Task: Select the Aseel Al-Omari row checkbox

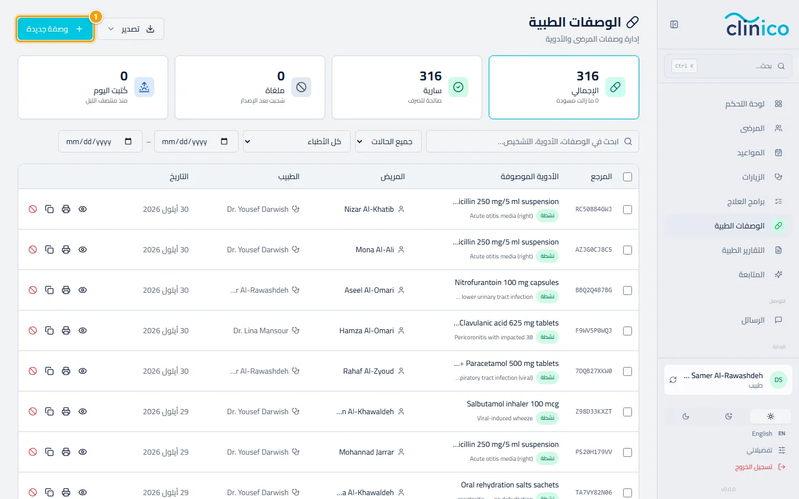Action: click(x=628, y=291)
